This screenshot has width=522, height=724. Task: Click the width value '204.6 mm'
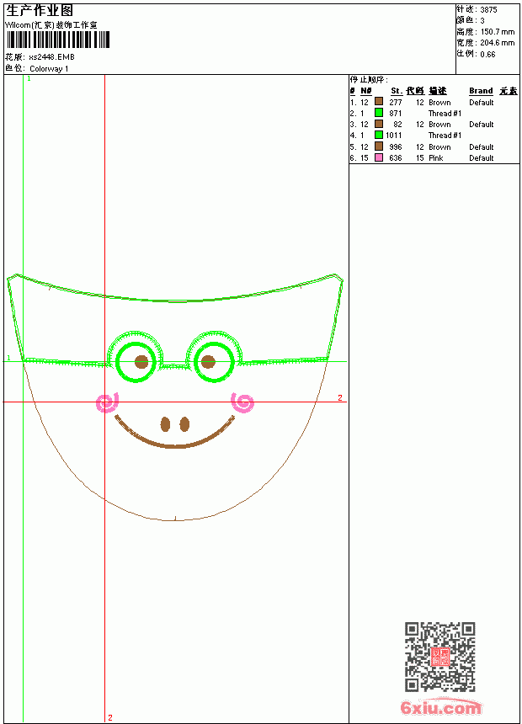(x=498, y=43)
